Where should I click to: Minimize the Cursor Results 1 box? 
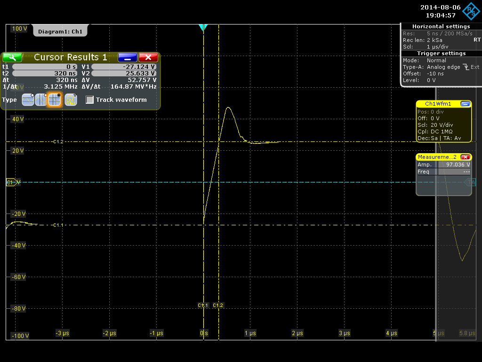tap(128, 57)
